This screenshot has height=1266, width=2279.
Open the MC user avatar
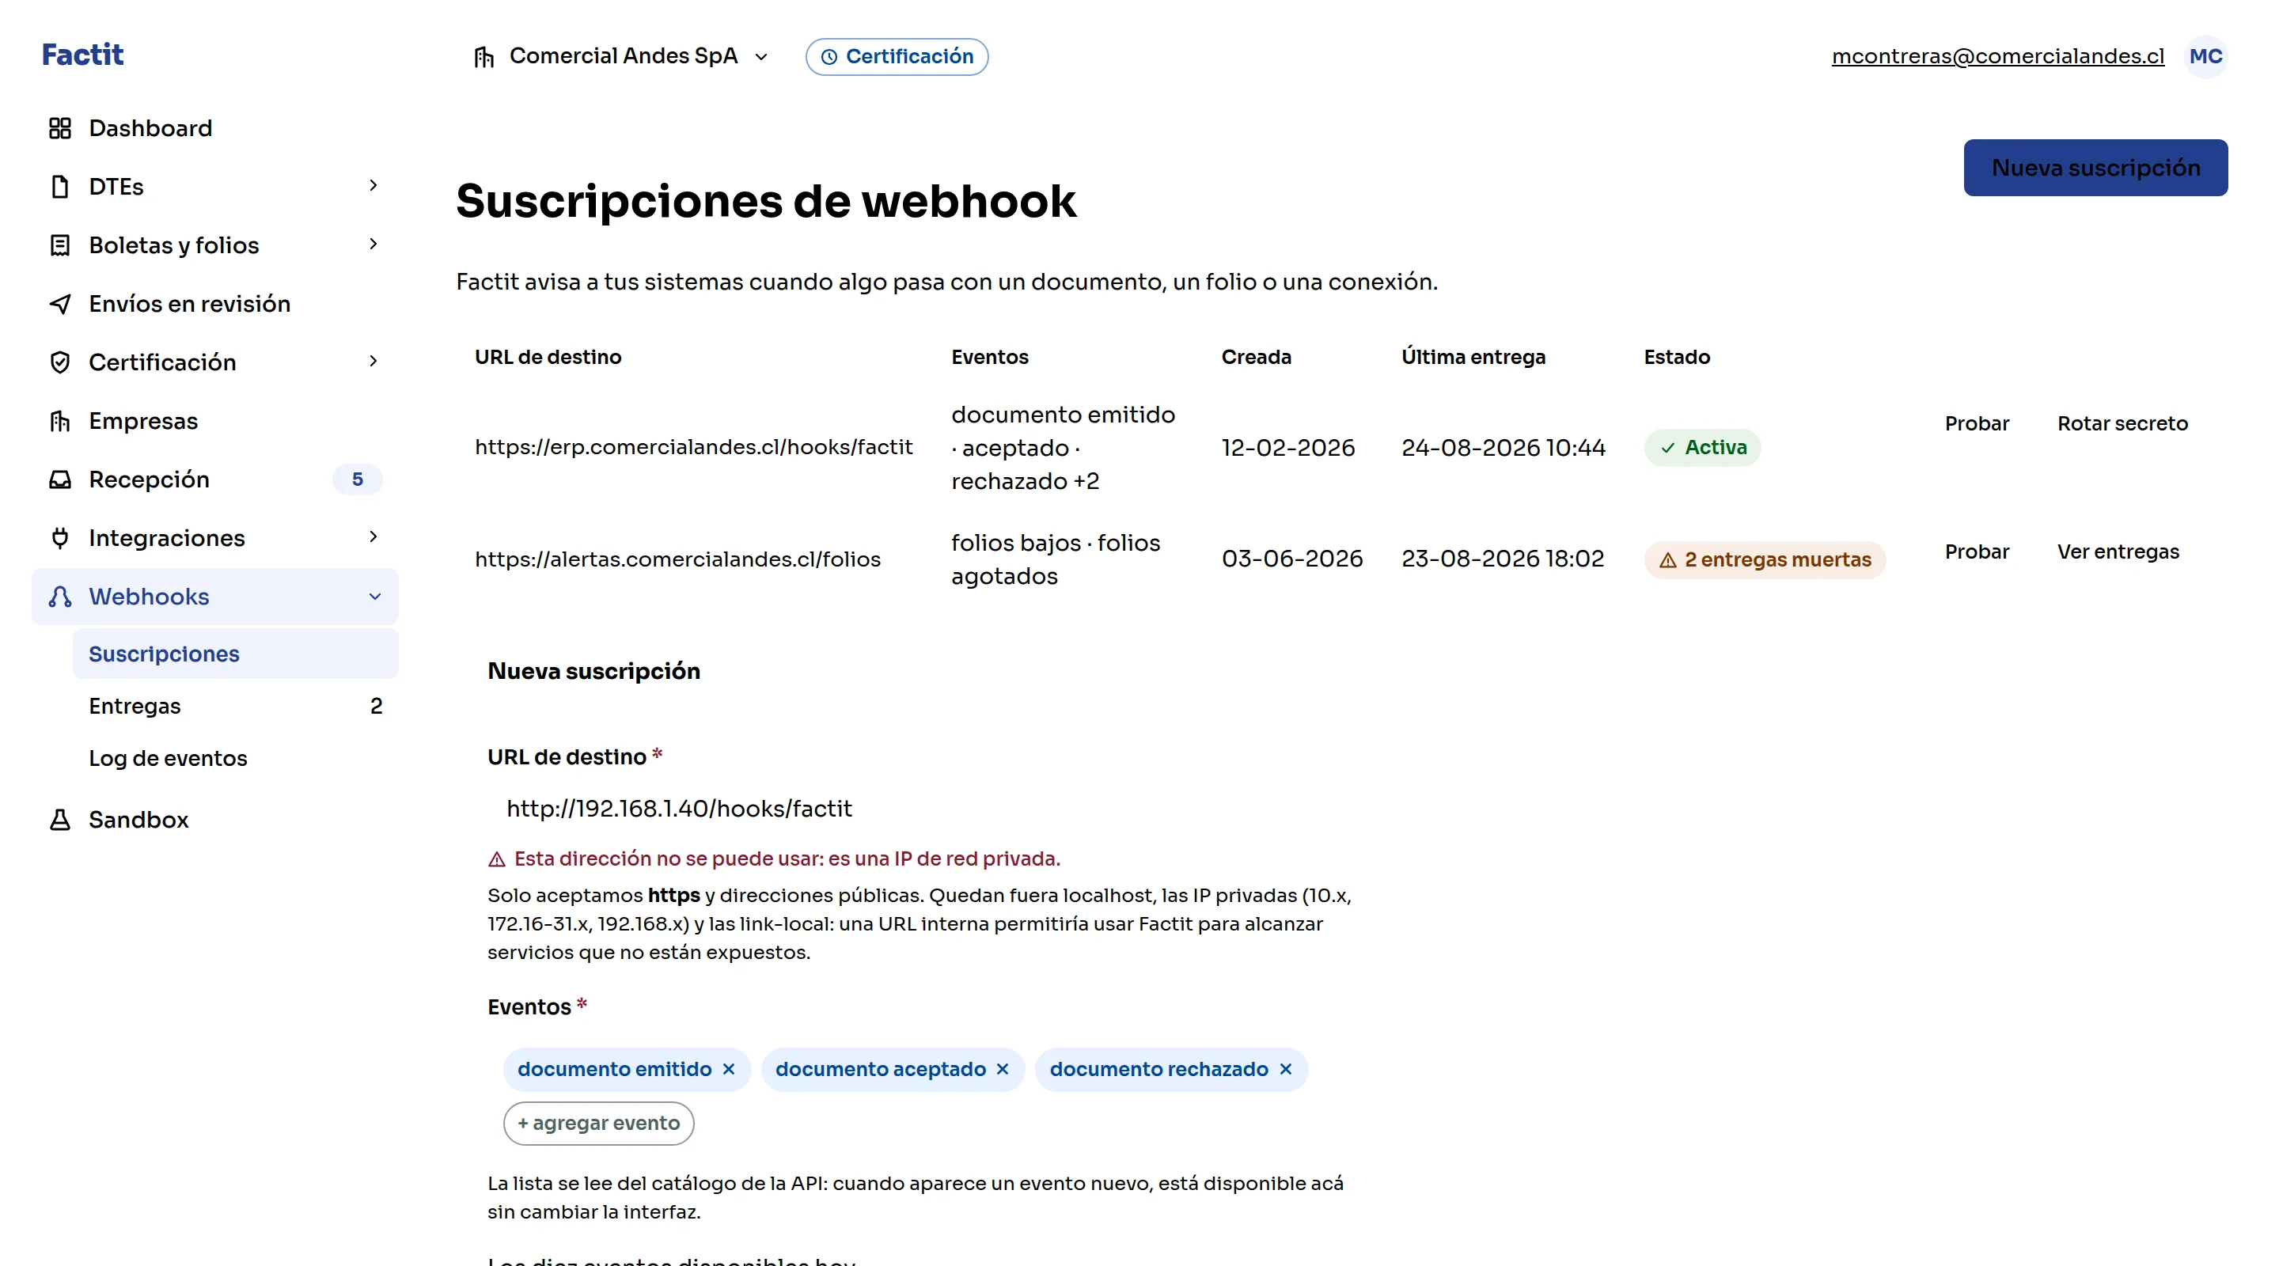(2205, 57)
